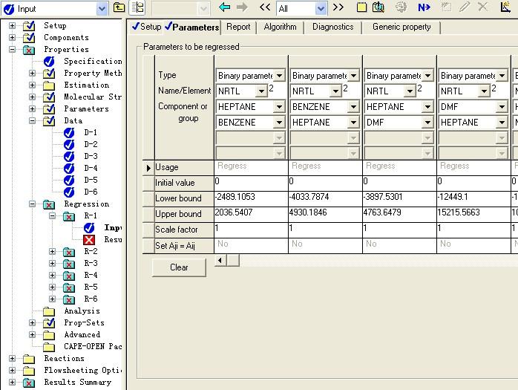The height and width of the screenshot is (390, 518).
Task: Click the Next (N→) button in toolbar
Action: (424, 7)
